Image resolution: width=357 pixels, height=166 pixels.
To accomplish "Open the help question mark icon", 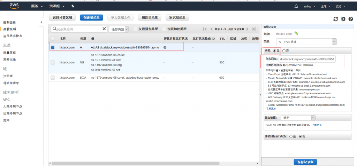I will pos(351,19).
